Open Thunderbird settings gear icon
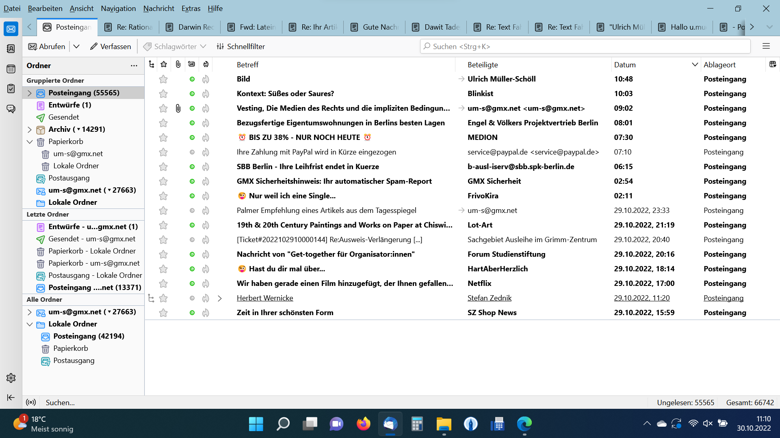The height and width of the screenshot is (438, 780). click(x=11, y=378)
